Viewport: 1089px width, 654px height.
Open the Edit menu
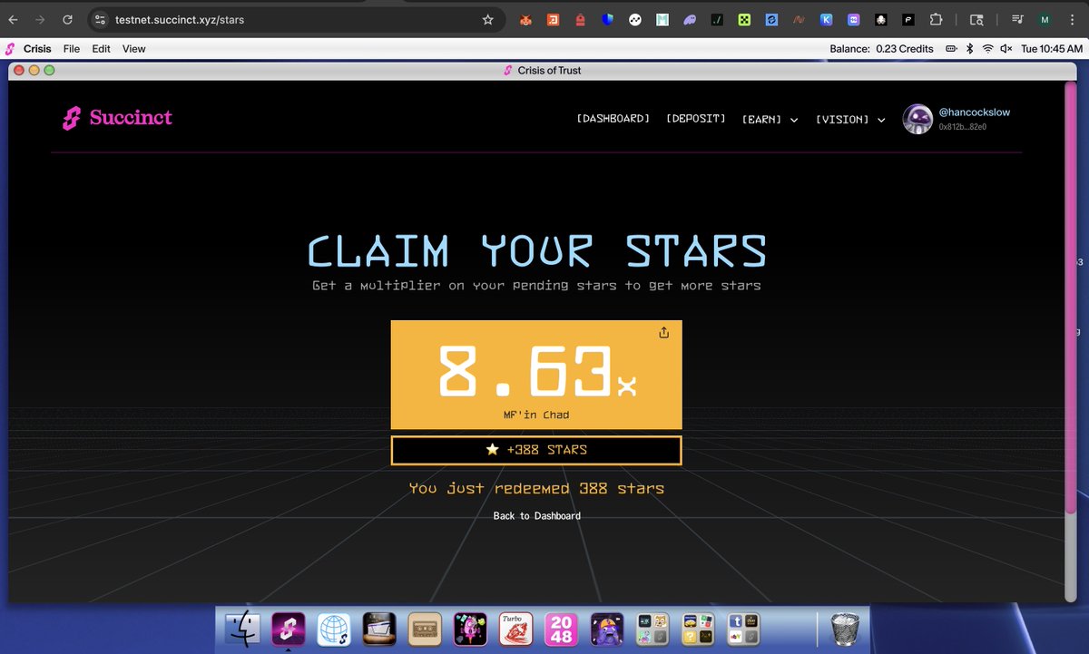click(x=101, y=49)
